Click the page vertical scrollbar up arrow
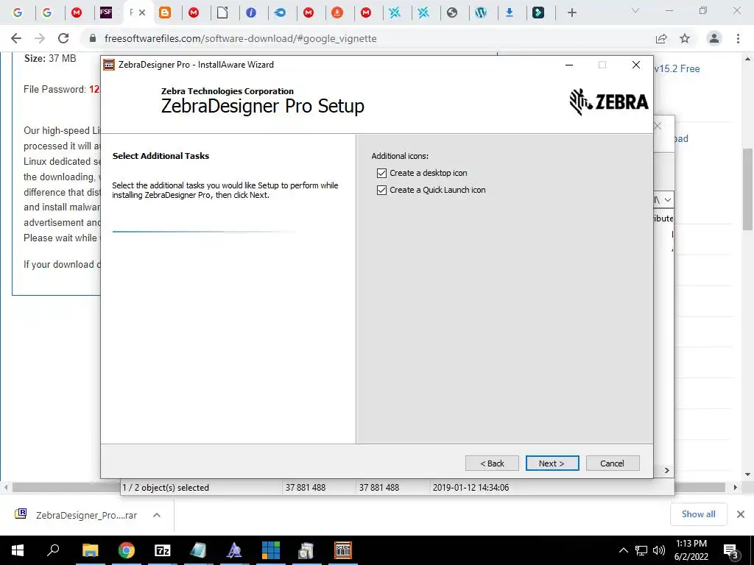The image size is (754, 565). [748, 59]
